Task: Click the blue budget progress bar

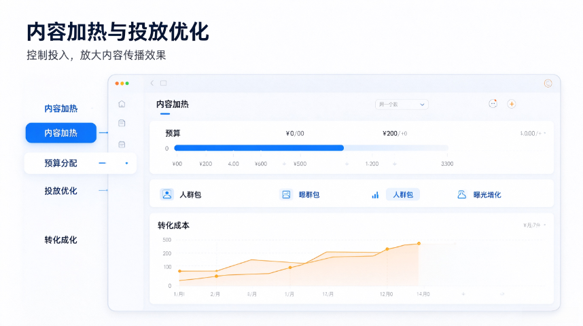Action: click(259, 148)
